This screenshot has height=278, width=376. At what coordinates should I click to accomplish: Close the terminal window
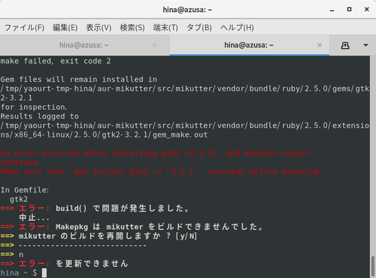click(366, 10)
